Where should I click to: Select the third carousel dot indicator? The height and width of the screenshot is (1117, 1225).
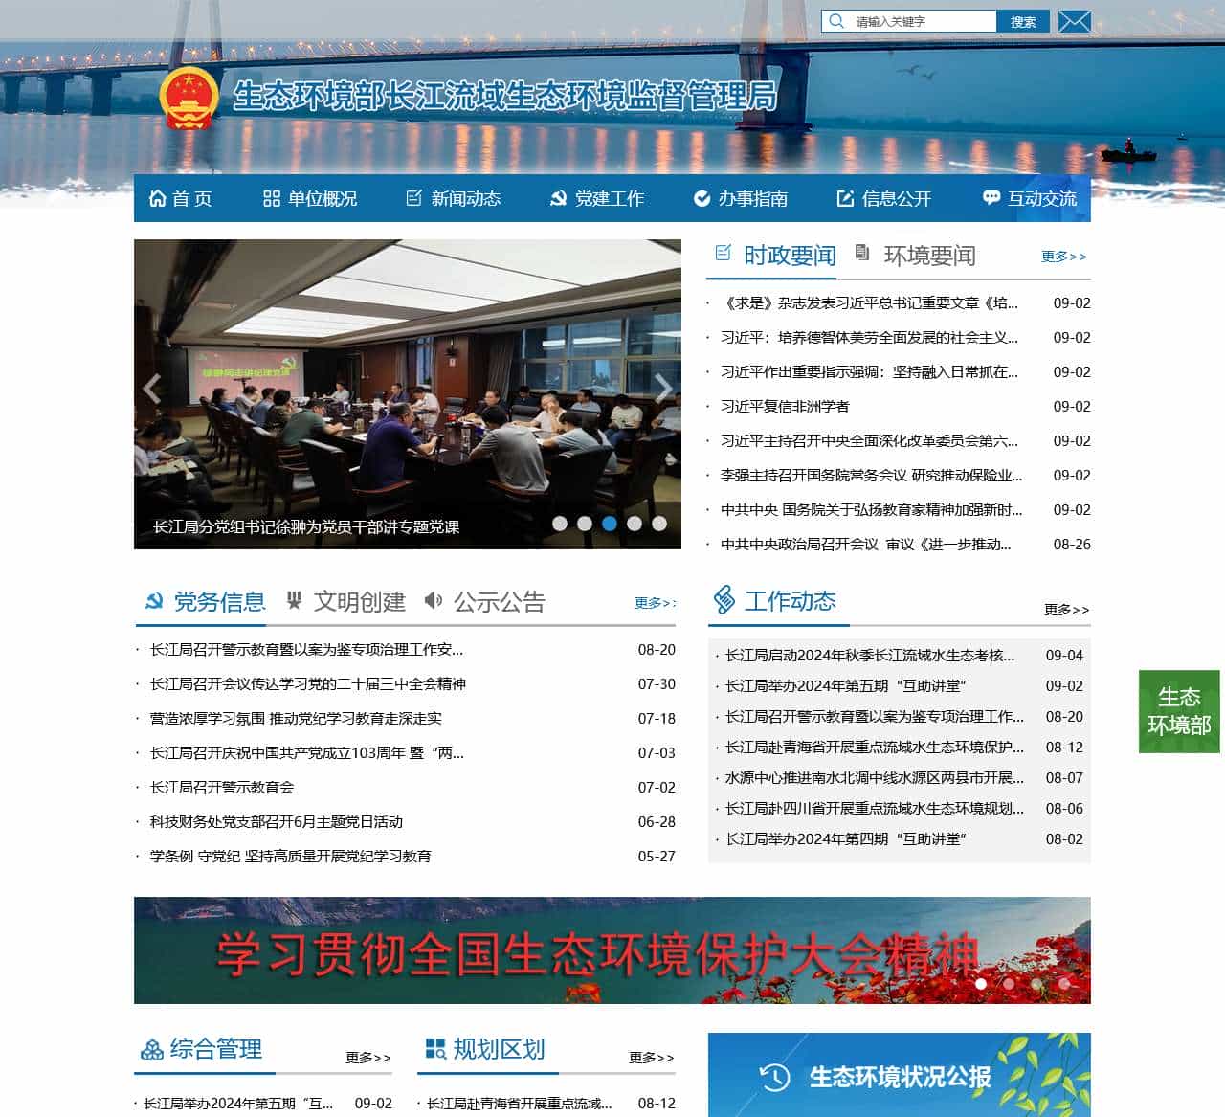pyautogui.click(x=610, y=523)
